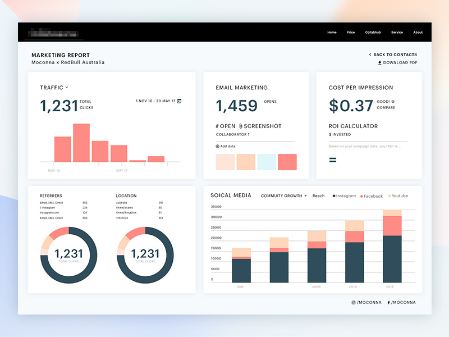Image resolution: width=449 pixels, height=337 pixels.
Task: Open the Price menu item
Action: pos(350,33)
